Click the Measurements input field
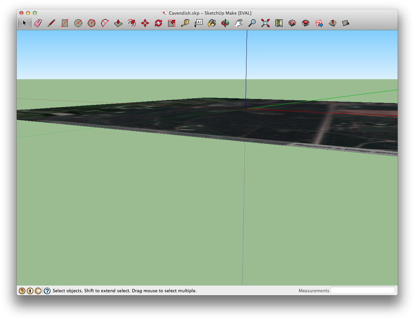The width and height of the screenshot is (414, 319). coord(363,290)
